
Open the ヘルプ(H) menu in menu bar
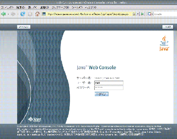(x=90, y=8)
